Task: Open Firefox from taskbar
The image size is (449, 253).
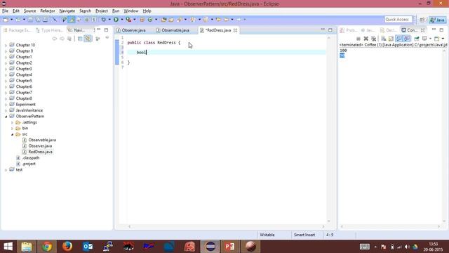Action: point(67,247)
